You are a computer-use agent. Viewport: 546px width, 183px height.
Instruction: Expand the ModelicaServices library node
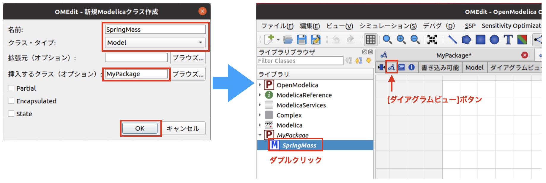[x=260, y=105]
